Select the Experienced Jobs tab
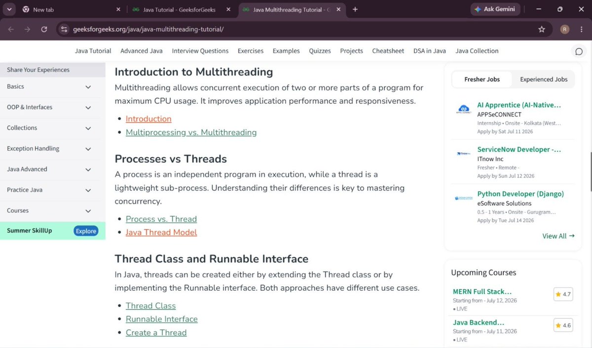This screenshot has height=348, width=592. (x=544, y=79)
